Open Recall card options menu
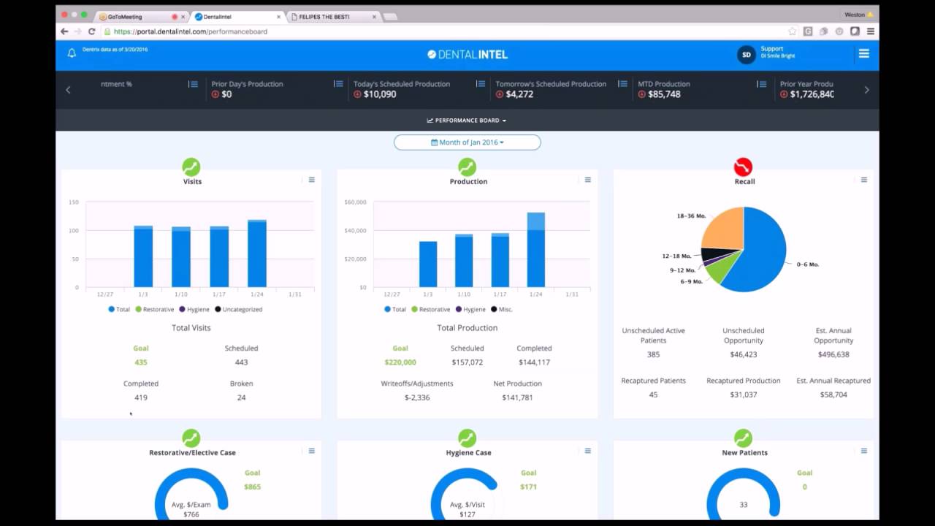The height and width of the screenshot is (526, 935). 864,180
